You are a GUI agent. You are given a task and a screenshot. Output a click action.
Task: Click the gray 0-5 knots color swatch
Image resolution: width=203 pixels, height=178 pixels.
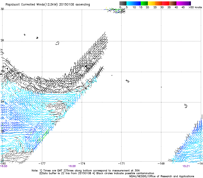[123, 3]
